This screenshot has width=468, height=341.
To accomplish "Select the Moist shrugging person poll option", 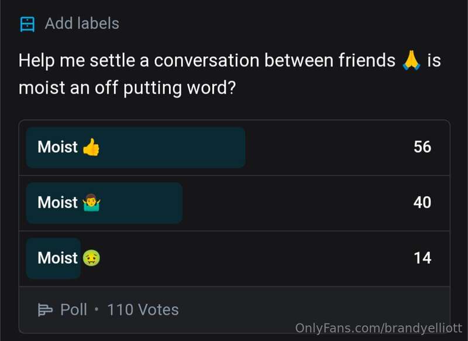I will (235, 203).
